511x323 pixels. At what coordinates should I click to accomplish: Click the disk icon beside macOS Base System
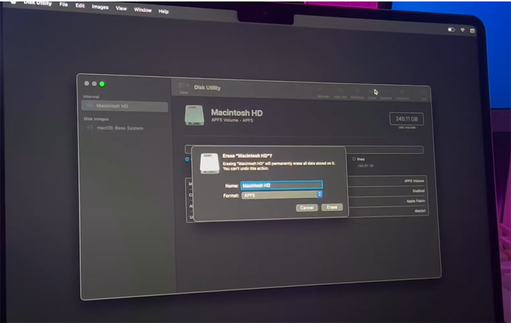point(90,127)
